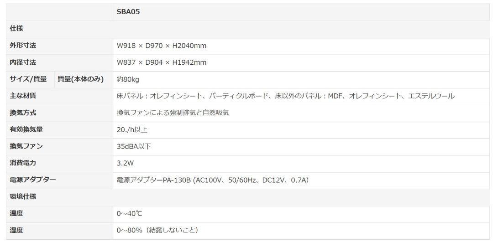Image resolution: width=493 pixels, height=242 pixels.
Task: Click the SBA05 column header
Action: (x=128, y=12)
